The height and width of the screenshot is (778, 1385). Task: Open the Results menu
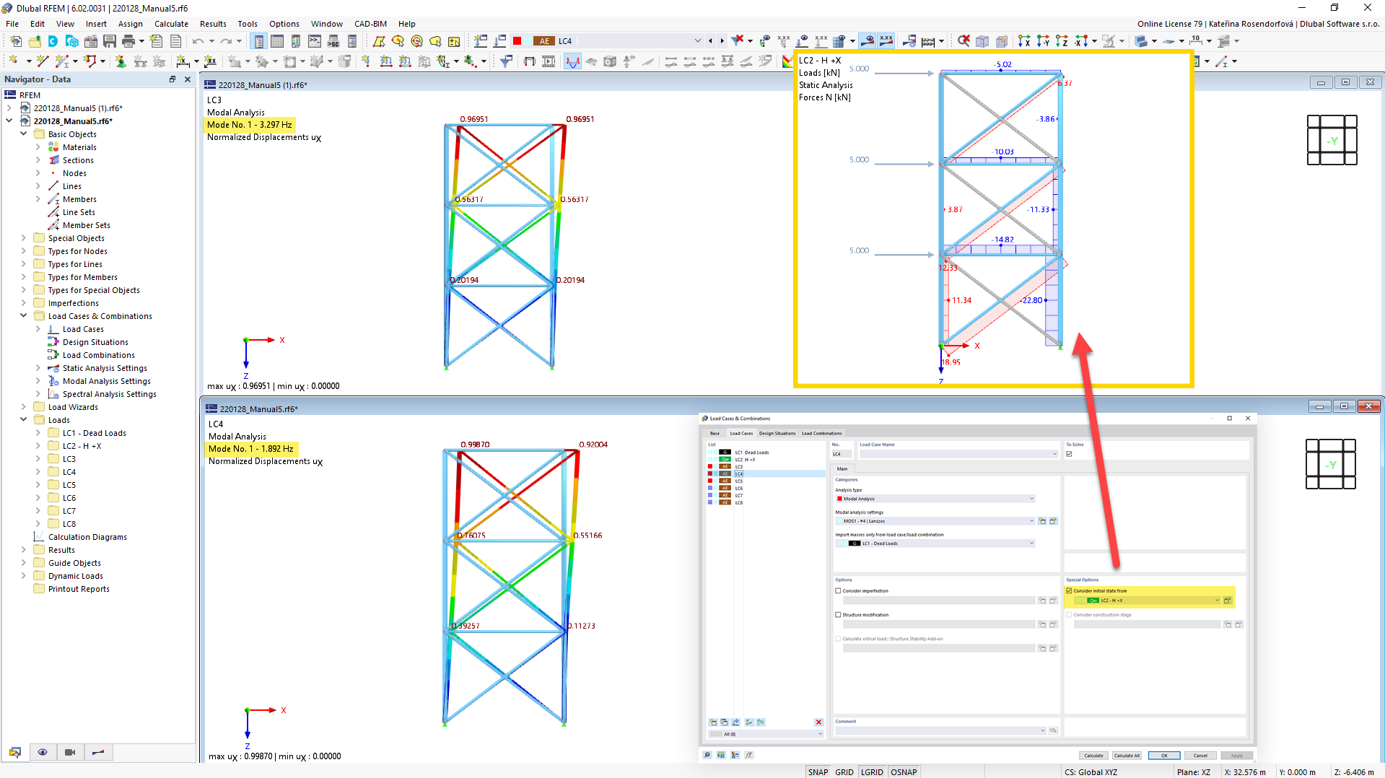213,24
